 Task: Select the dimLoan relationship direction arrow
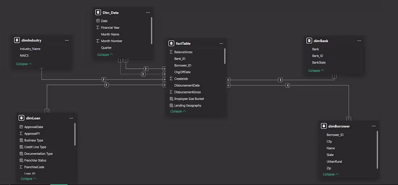[x=106, y=85]
